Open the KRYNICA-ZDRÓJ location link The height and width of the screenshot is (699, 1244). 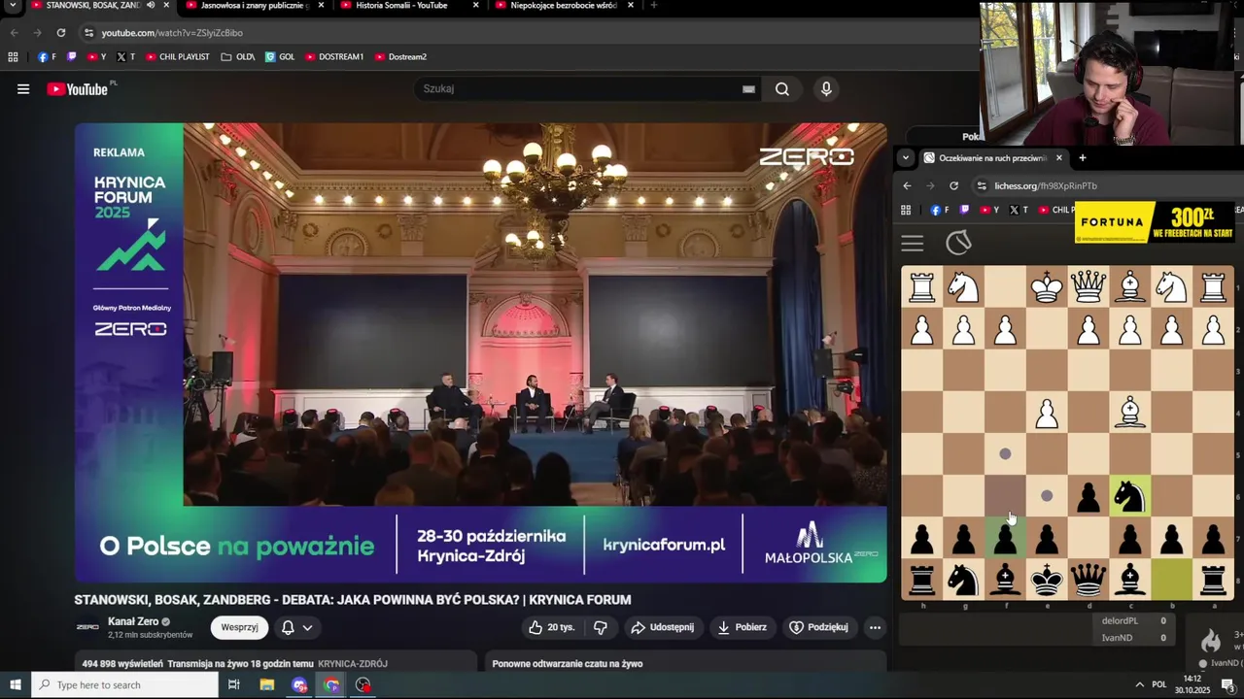coord(353,664)
